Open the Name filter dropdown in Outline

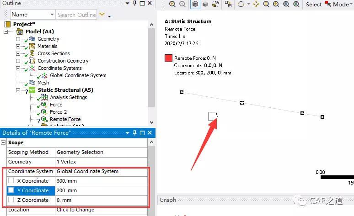(x=52, y=15)
